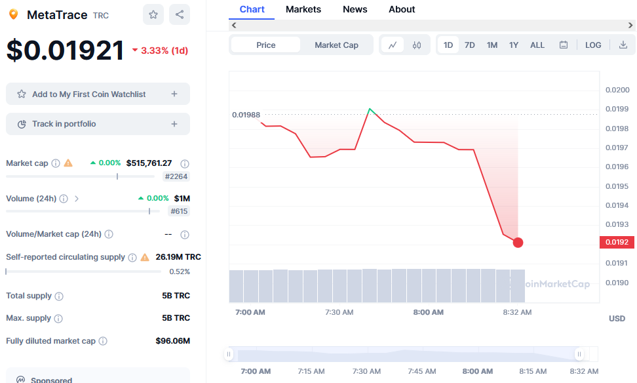Screen dimensions: 637x383
Task: Expand Volume (24h) chevron arrow
Action: pyautogui.click(x=77, y=199)
